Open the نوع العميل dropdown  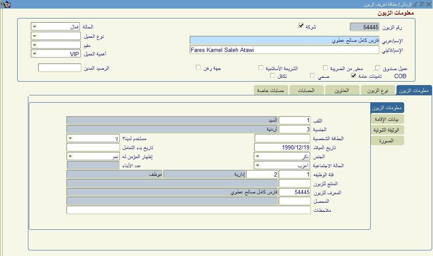35,36
